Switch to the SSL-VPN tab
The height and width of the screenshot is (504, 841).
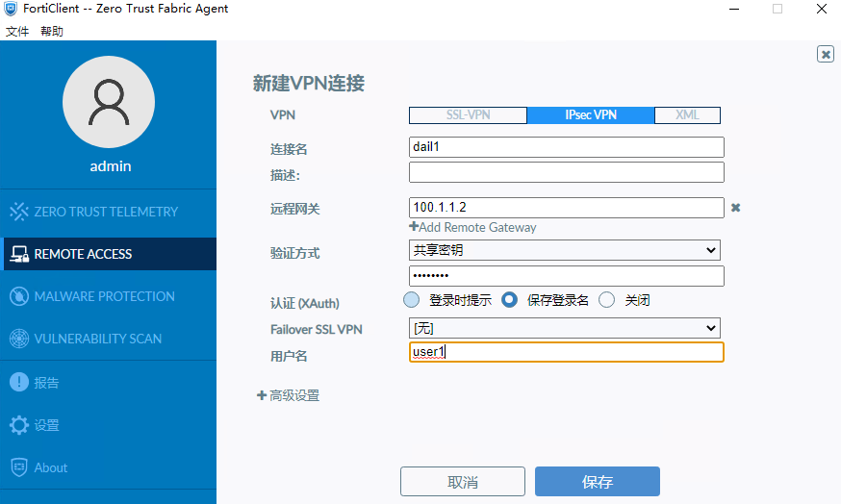tap(468, 115)
